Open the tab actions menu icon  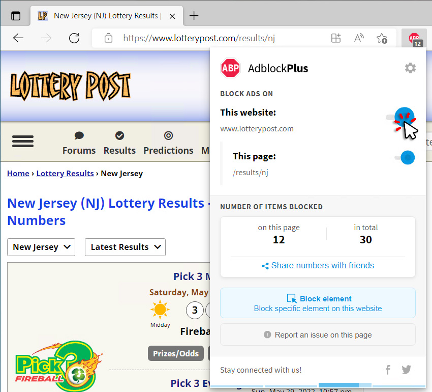coord(16,16)
